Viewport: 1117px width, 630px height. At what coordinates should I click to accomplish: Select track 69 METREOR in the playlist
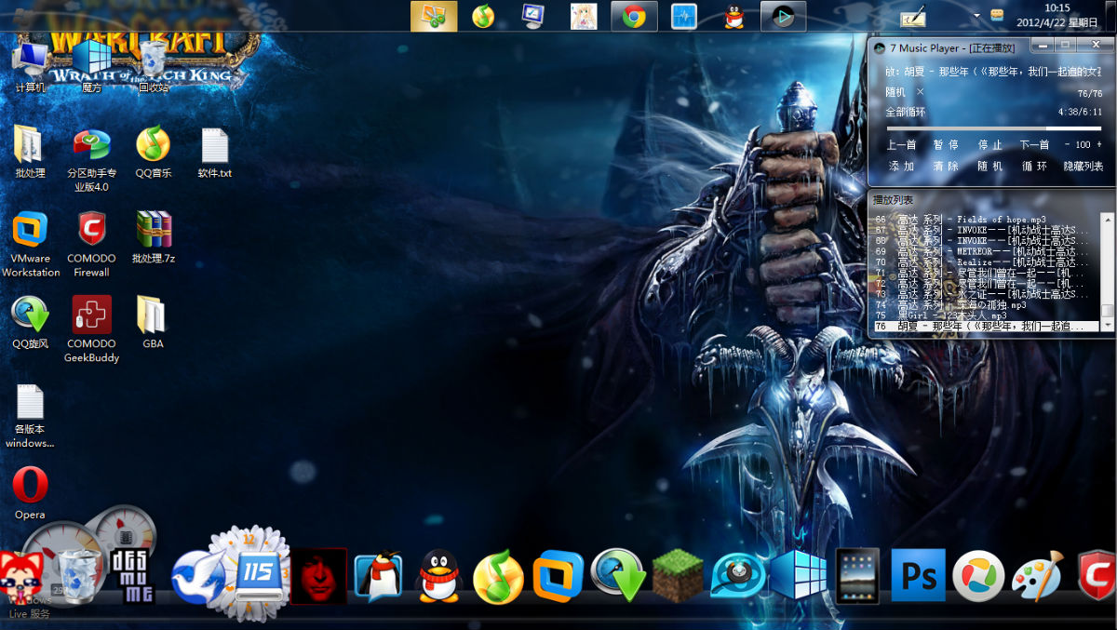pyautogui.click(x=986, y=251)
